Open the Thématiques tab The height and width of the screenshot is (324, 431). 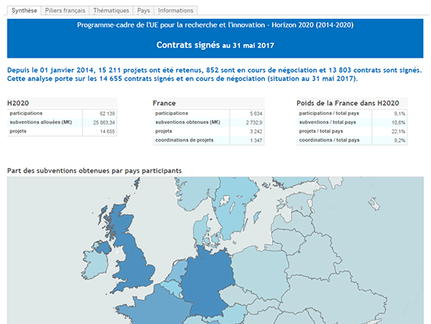click(111, 11)
